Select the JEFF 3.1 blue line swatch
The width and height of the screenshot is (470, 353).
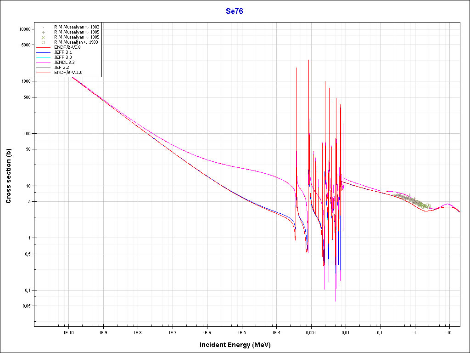coord(44,52)
